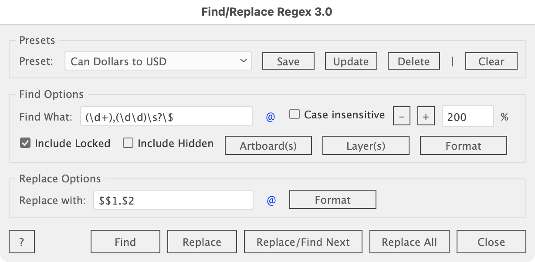
Task: Open the Layer(s) selection button
Action: (366, 146)
